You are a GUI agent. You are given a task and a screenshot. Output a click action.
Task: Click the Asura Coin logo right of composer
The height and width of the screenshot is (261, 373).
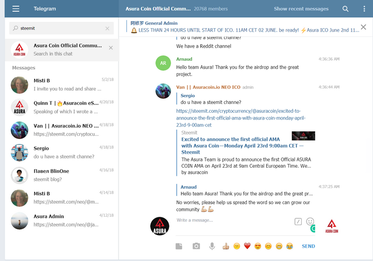pos(332,226)
